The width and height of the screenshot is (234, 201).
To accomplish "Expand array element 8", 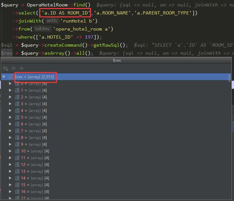I will pyautogui.click(x=10, y=138).
